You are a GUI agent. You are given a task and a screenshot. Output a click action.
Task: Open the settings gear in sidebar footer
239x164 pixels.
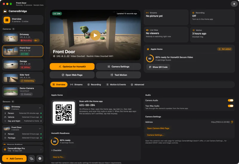40,159
